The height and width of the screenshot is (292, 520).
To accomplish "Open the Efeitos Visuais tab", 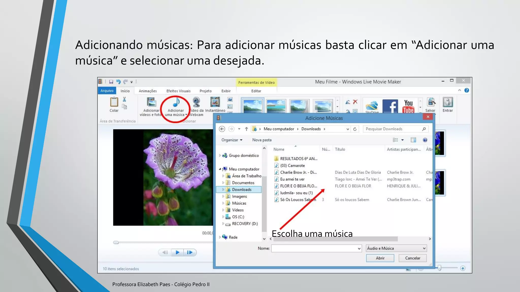I will pos(178,91).
